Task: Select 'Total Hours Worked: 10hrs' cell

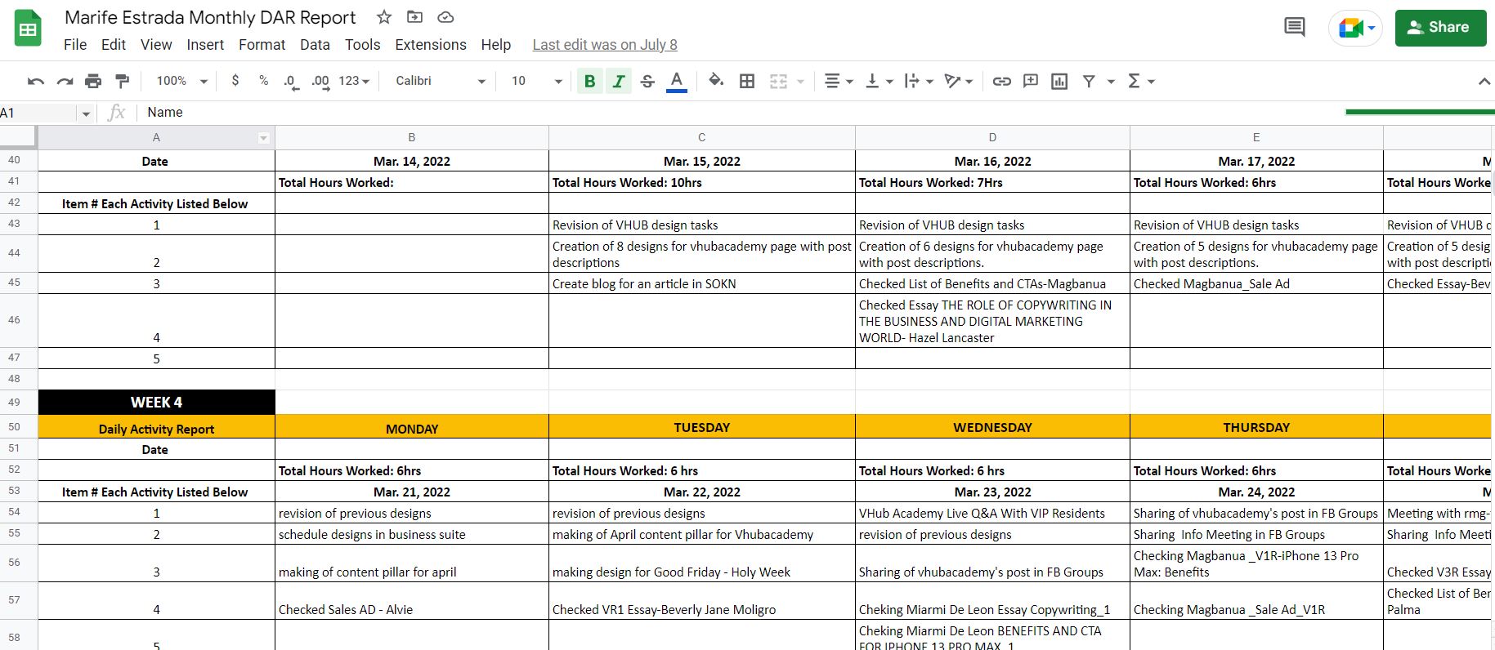Action: pos(701,182)
